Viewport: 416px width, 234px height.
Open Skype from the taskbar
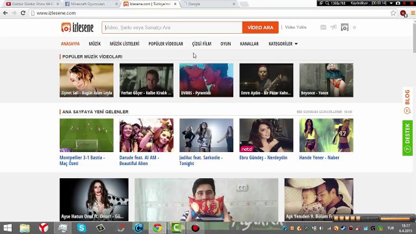81,228
